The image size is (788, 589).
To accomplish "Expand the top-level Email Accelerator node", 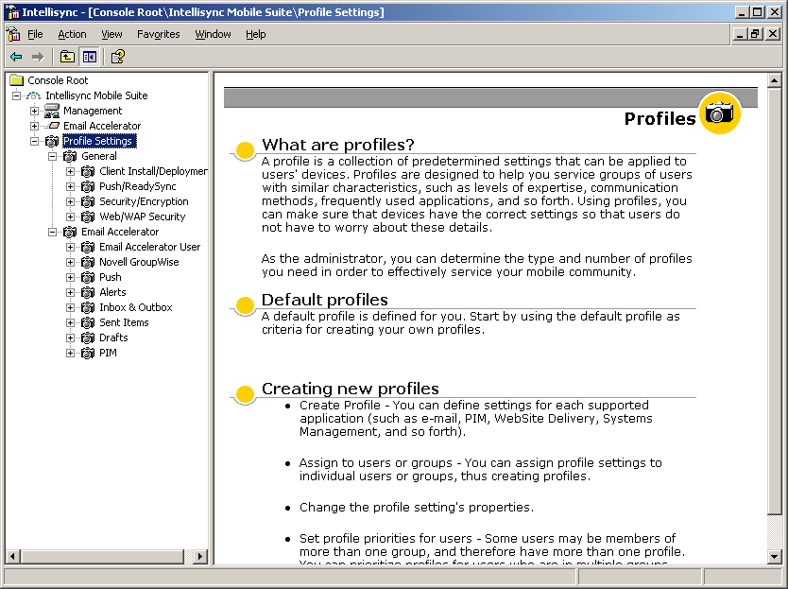I will (x=34, y=126).
